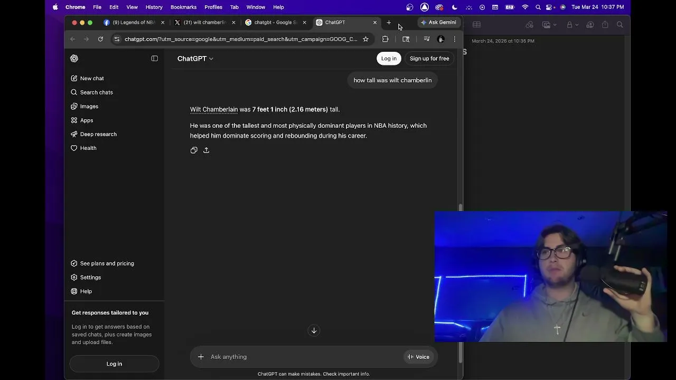The height and width of the screenshot is (380, 676).
Task: Open the Chrome profile avatar
Action: [x=441, y=39]
